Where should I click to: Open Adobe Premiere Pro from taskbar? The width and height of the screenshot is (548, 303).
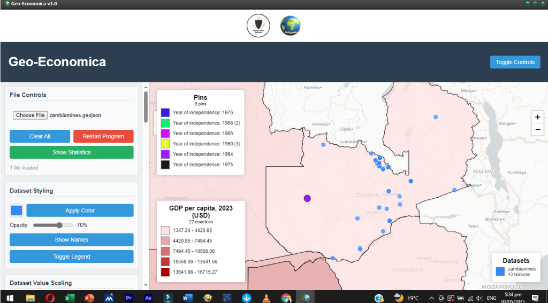click(x=128, y=298)
